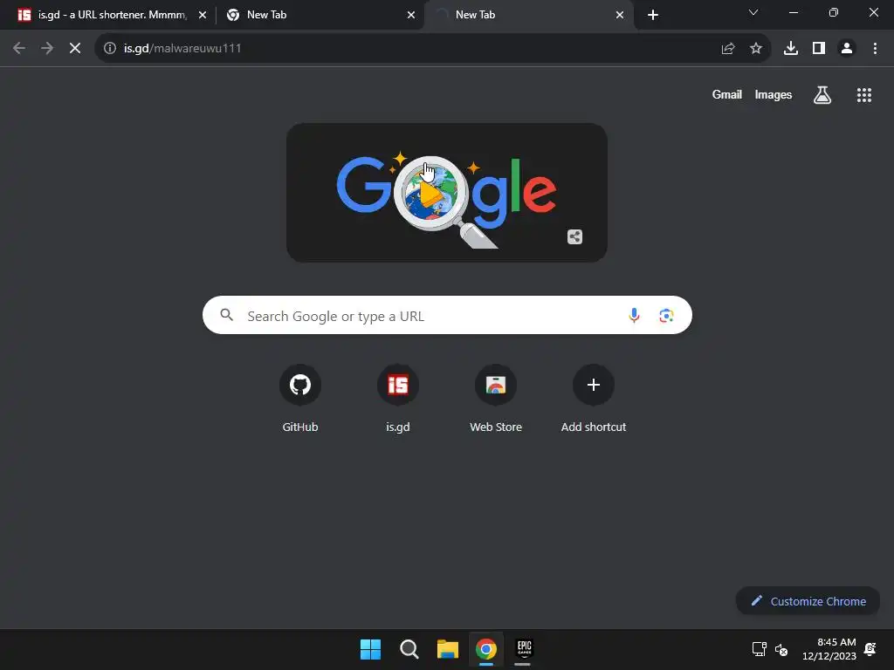
Task: Close the is.gd URL shortener tab
Action: click(203, 15)
